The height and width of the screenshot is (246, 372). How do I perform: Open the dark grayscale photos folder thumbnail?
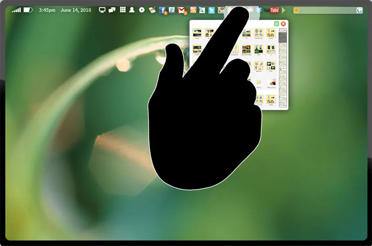(x=197, y=50)
